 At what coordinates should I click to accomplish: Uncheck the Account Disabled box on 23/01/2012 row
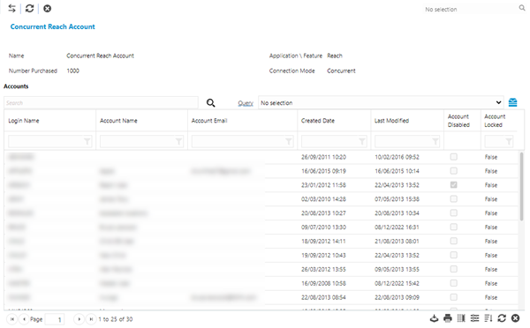(x=454, y=185)
